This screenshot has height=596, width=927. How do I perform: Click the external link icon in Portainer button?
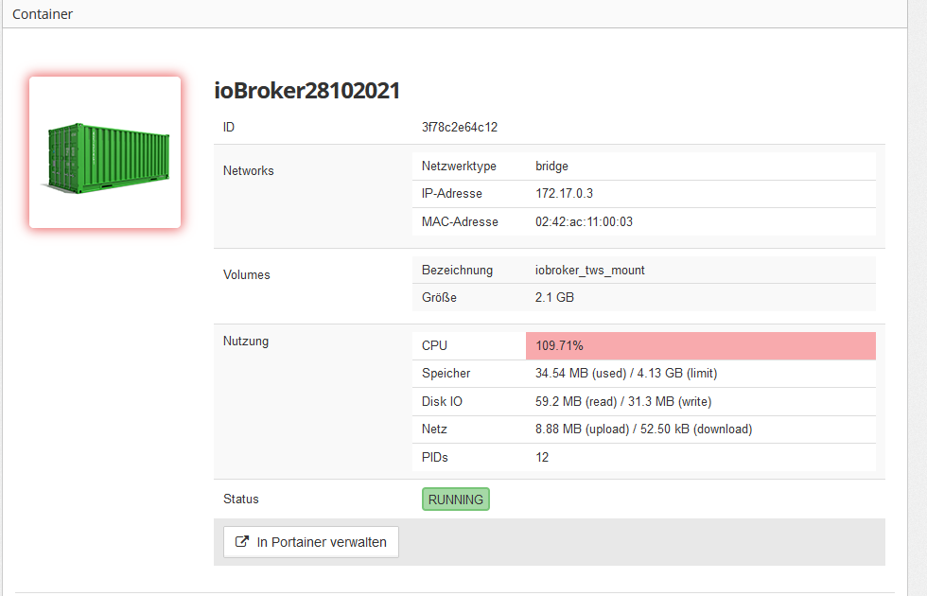(x=242, y=541)
